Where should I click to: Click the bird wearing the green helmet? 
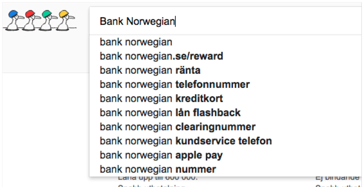46,20
